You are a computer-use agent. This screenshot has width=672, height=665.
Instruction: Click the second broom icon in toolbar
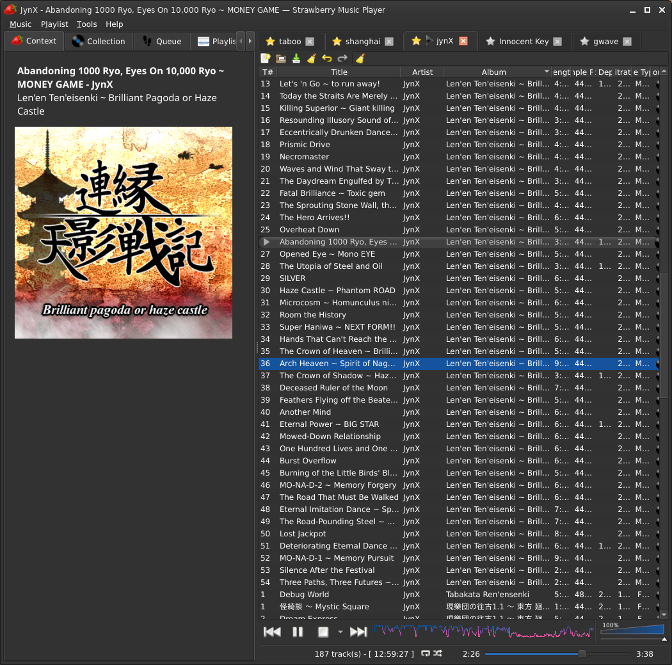[x=360, y=58]
